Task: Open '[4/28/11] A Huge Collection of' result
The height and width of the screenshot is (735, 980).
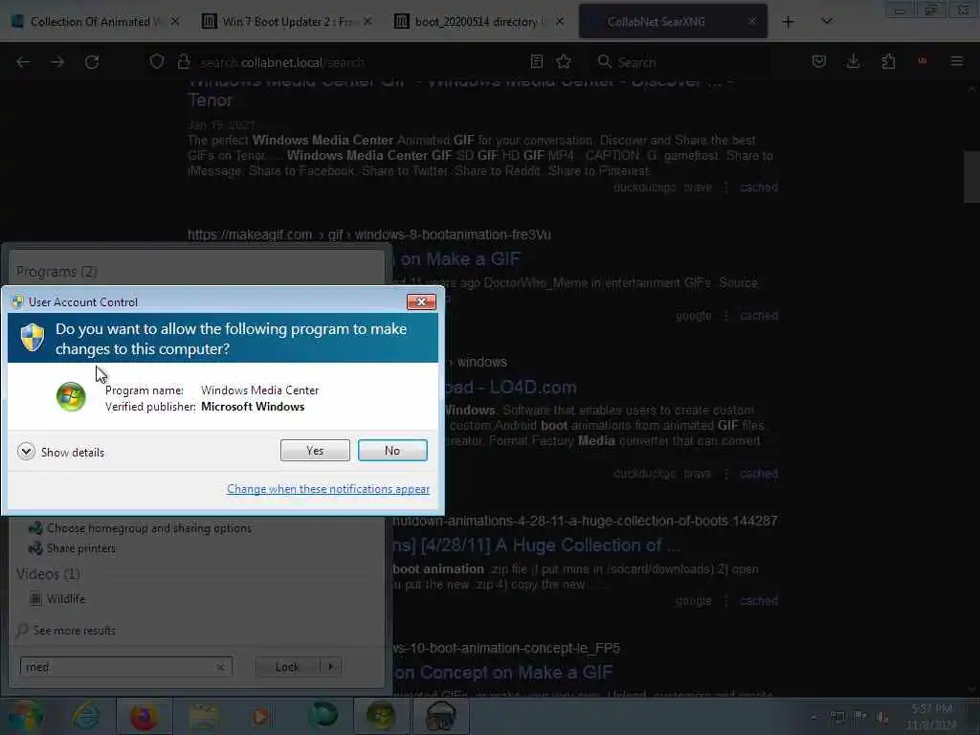Action: coord(537,545)
